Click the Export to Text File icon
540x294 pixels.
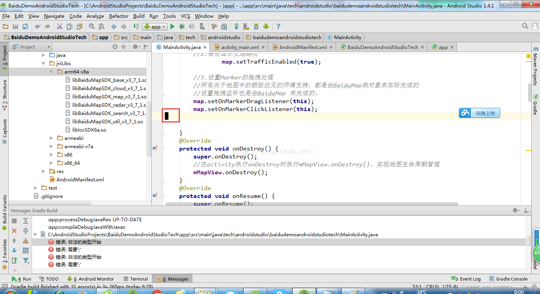click(x=14, y=260)
